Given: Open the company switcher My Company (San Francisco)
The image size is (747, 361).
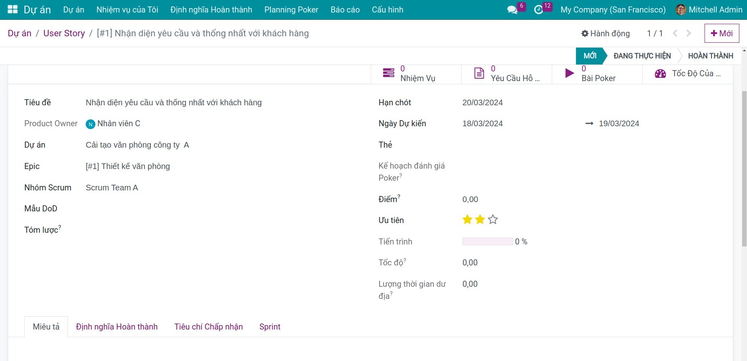Looking at the screenshot, I should click(613, 10).
